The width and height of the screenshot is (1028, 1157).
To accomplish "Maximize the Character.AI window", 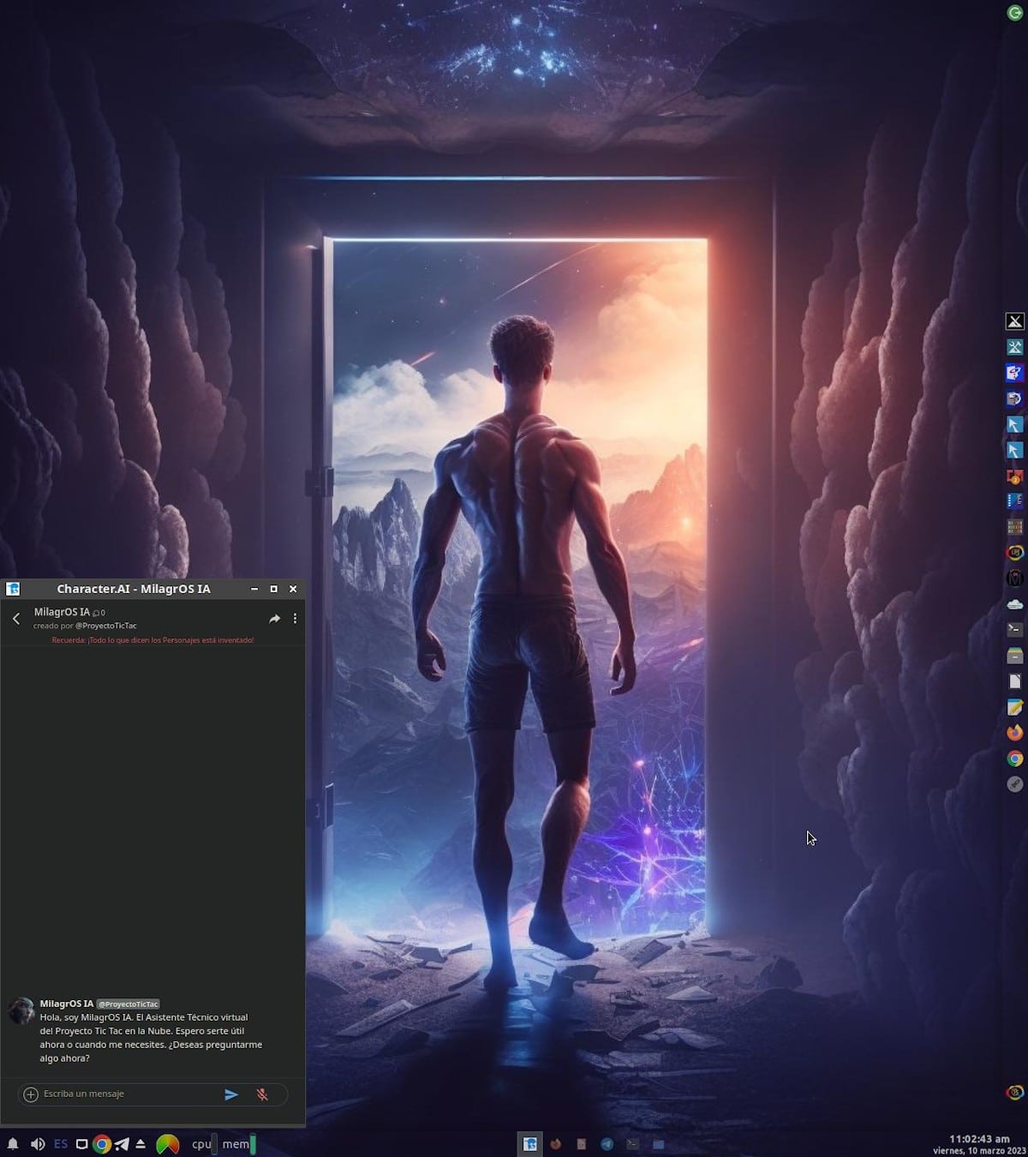I will (274, 589).
